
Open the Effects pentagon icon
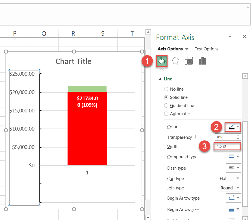pos(175,61)
